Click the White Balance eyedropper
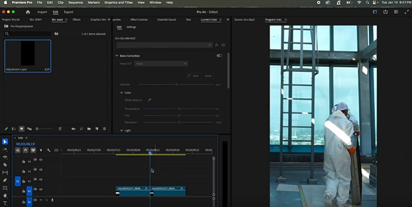The height and width of the screenshot is (207, 412). 149,100
